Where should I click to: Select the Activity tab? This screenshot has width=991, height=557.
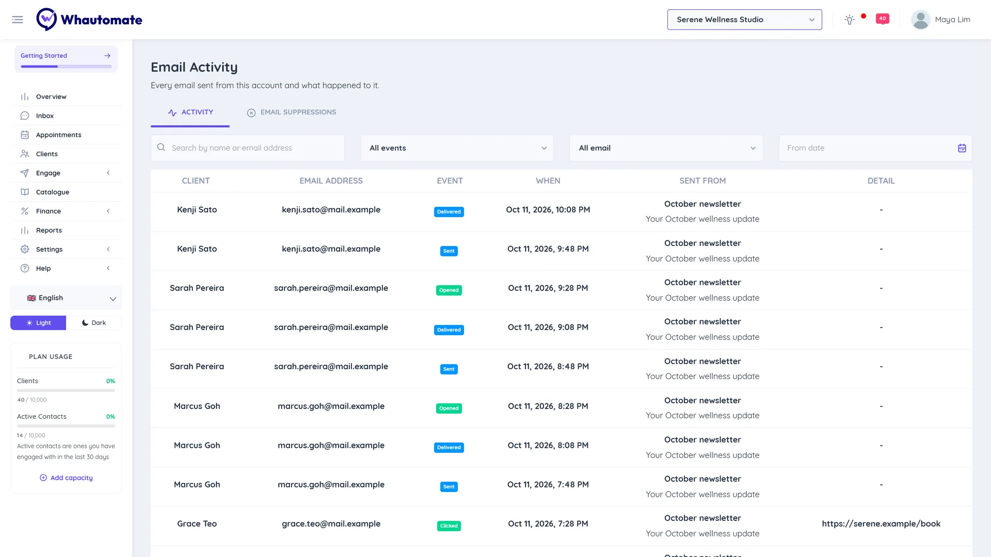[190, 112]
